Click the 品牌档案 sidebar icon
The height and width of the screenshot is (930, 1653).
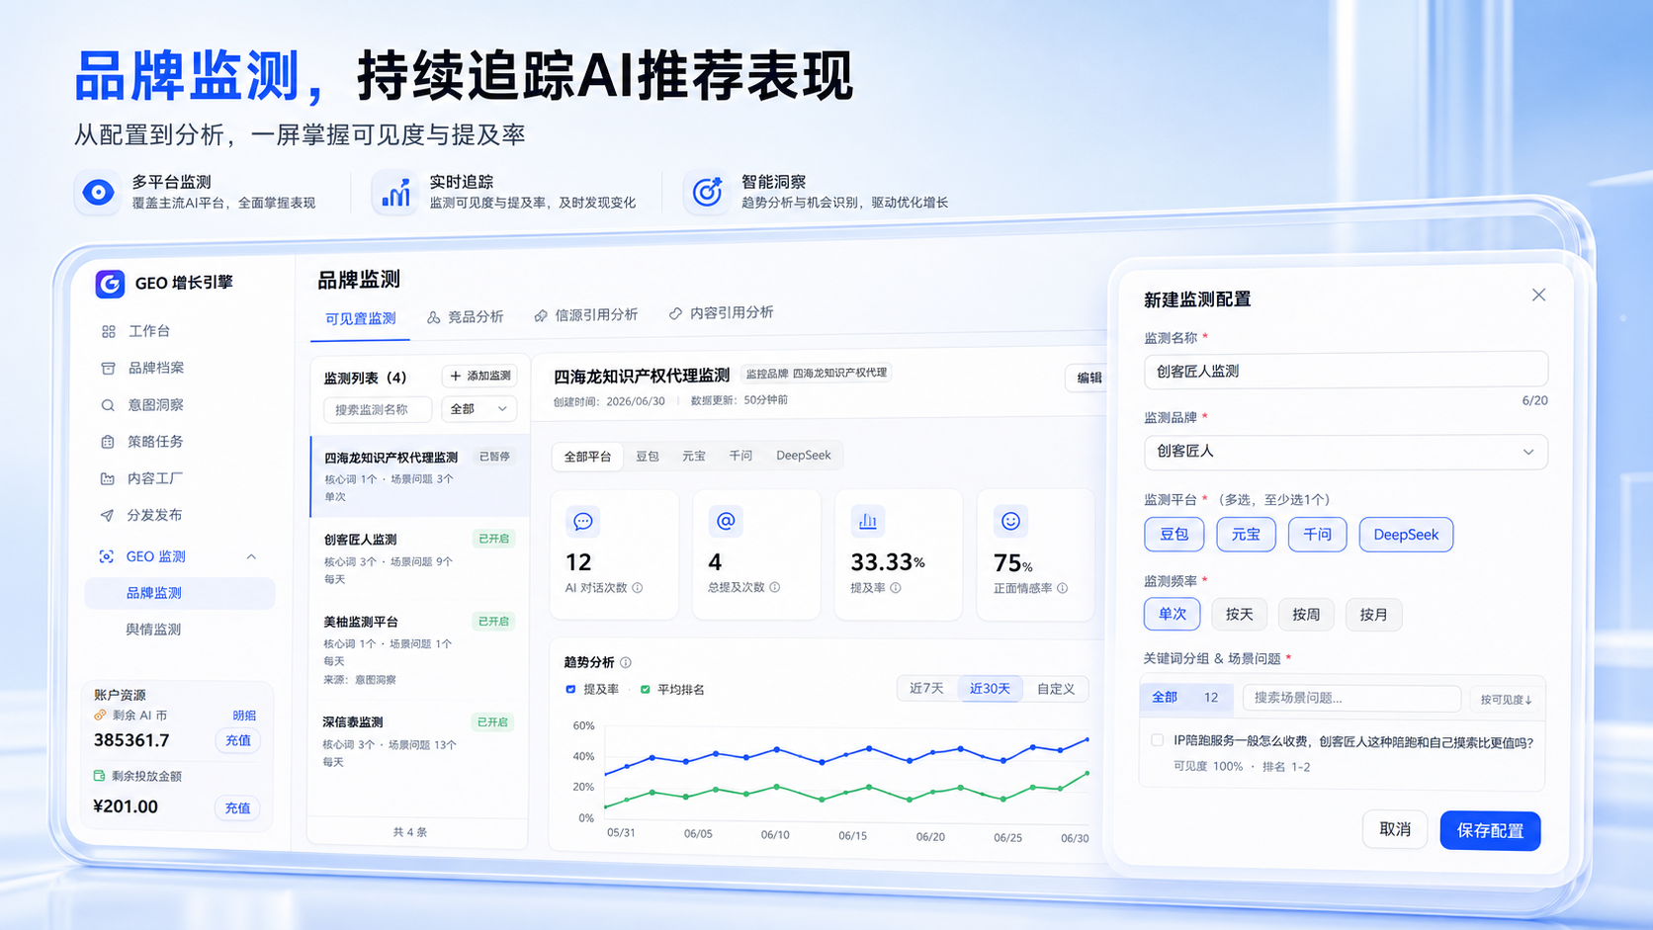pos(108,369)
